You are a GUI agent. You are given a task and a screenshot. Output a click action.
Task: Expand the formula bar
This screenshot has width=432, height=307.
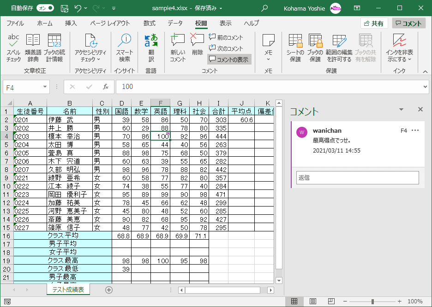click(425, 87)
